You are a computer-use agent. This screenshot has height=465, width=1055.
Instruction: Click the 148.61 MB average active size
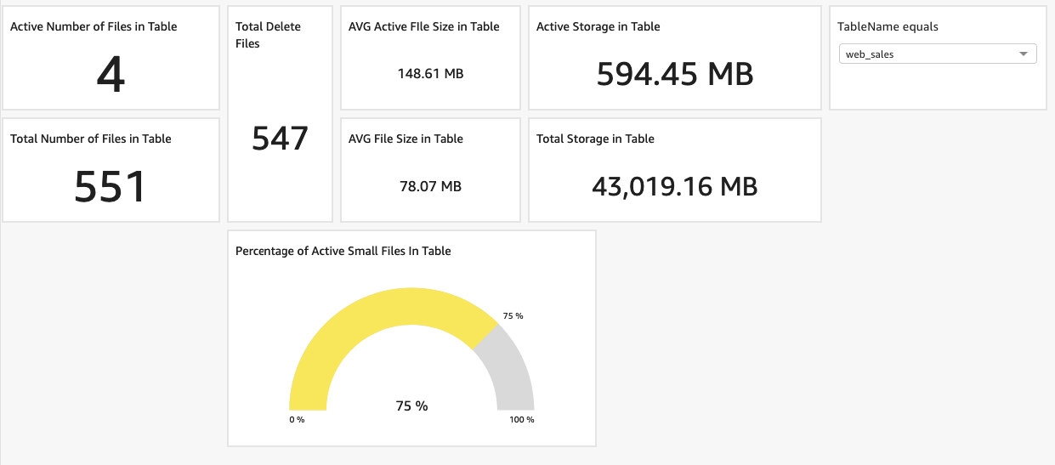pos(430,74)
